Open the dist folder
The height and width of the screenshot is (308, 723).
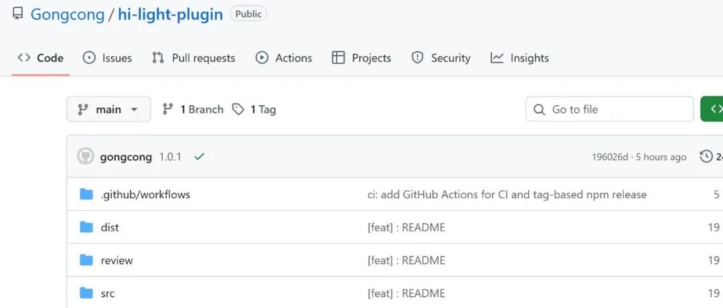(x=110, y=227)
